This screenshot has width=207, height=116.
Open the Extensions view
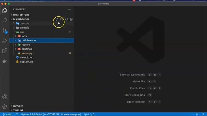pos(5,51)
